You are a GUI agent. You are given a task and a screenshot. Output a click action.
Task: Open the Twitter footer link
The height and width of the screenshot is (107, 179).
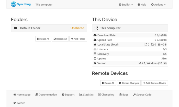(19, 103)
